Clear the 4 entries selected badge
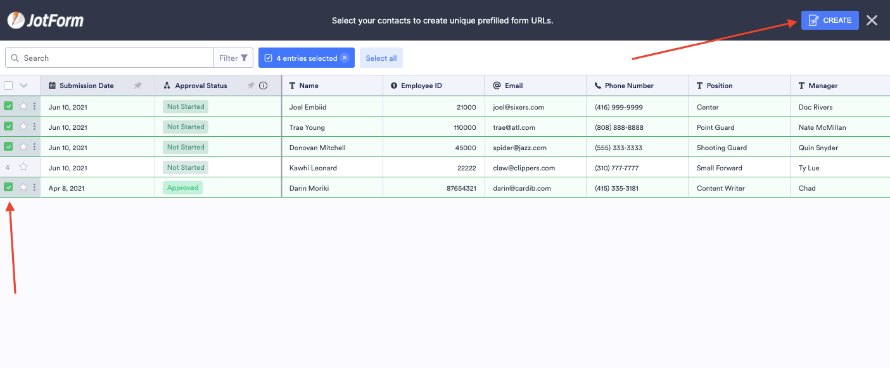 [x=344, y=58]
